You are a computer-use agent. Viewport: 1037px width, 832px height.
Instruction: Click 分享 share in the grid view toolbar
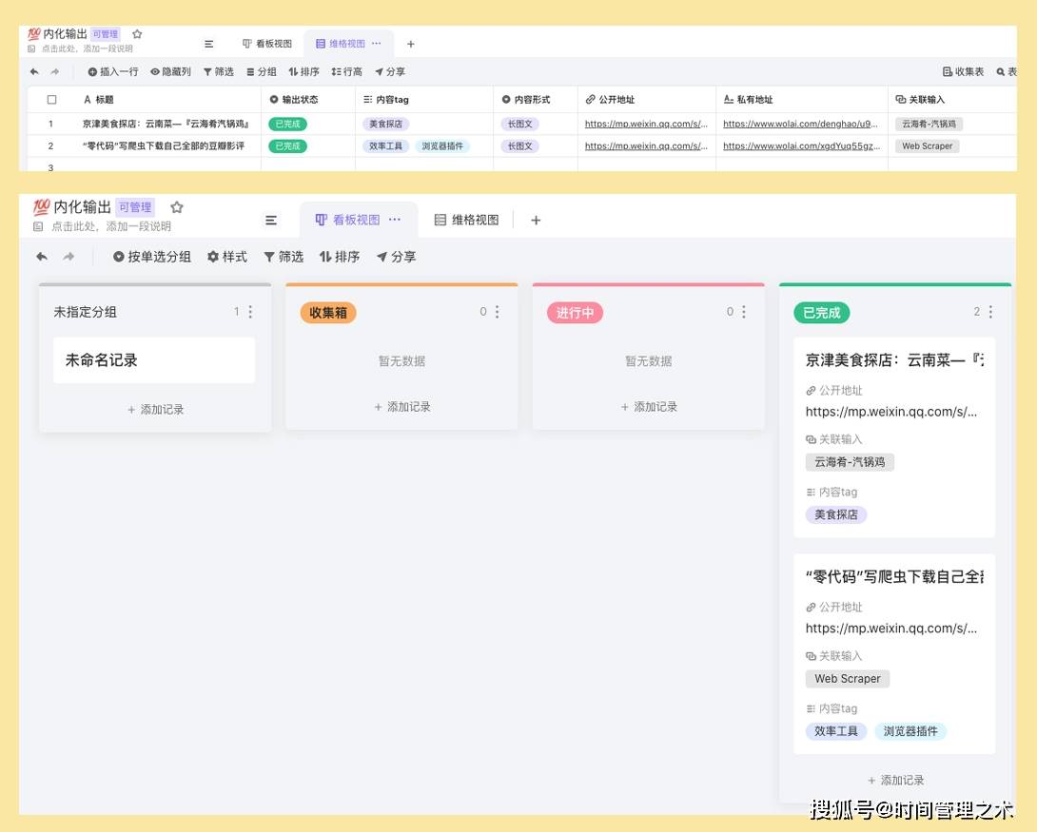point(390,71)
